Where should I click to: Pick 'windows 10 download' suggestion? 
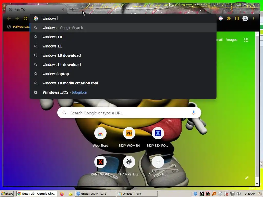coord(123,55)
